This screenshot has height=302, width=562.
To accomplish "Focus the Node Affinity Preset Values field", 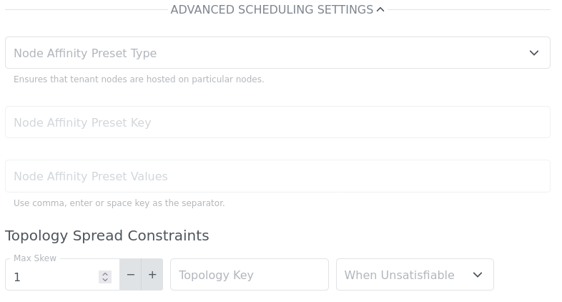I will click(277, 176).
